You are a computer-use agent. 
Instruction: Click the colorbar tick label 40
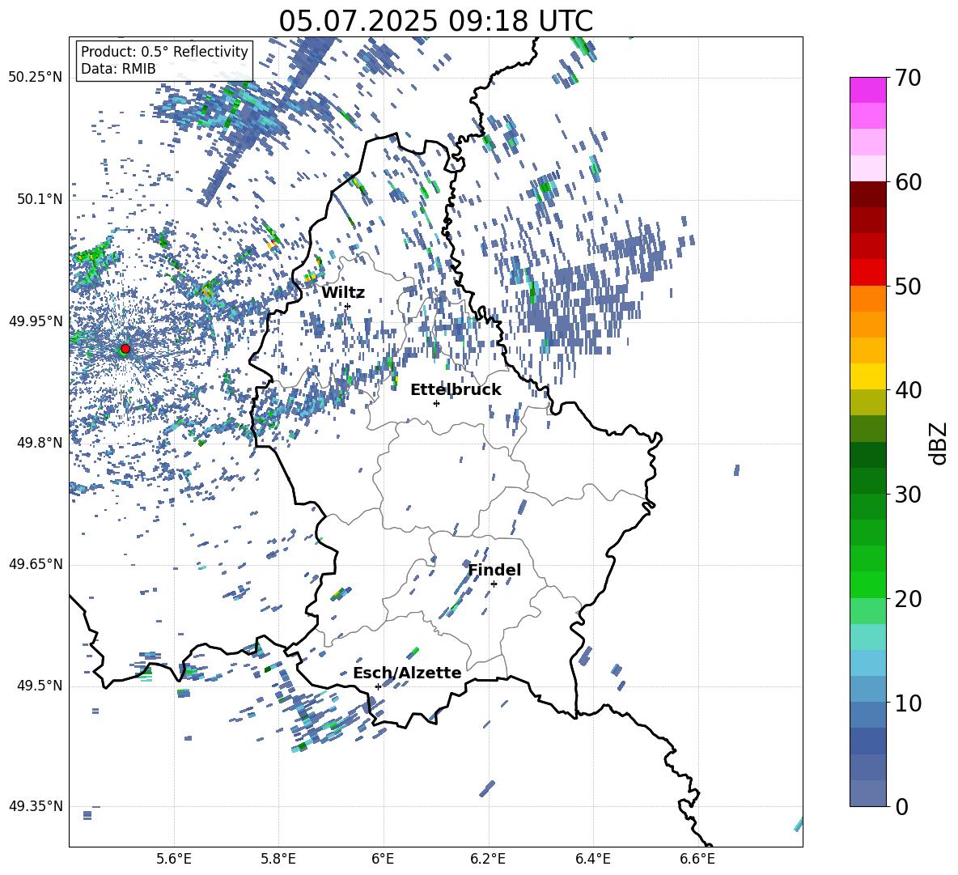pos(908,390)
